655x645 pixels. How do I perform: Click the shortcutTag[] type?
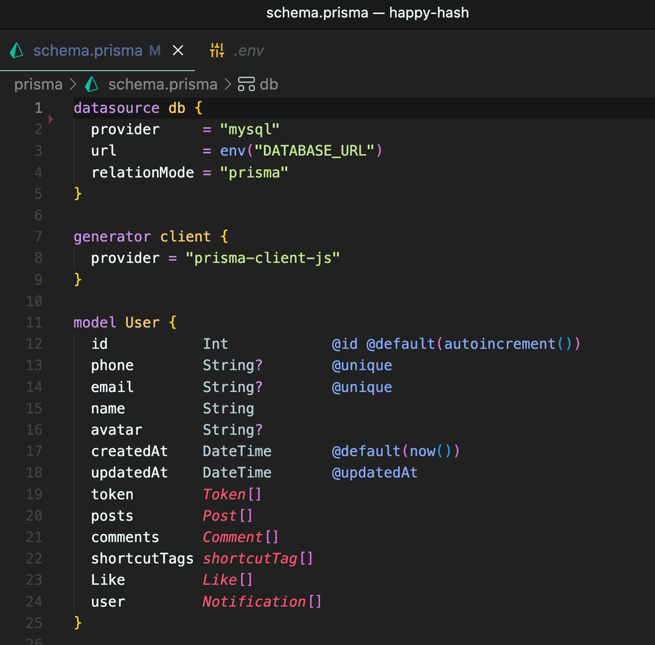click(258, 558)
